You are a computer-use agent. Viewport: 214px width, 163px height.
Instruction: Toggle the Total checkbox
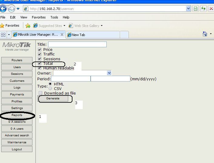click(40, 63)
